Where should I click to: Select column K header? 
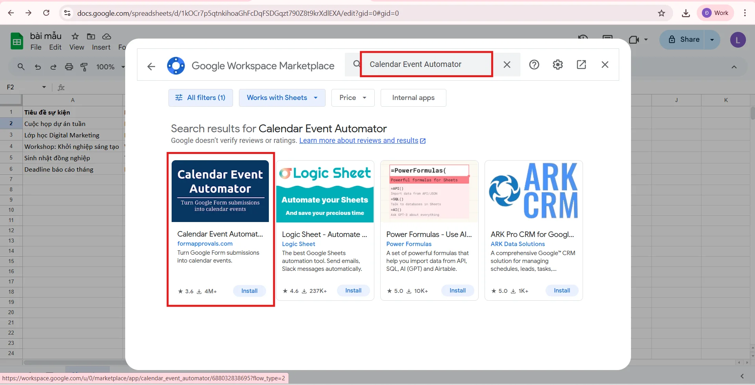726,100
